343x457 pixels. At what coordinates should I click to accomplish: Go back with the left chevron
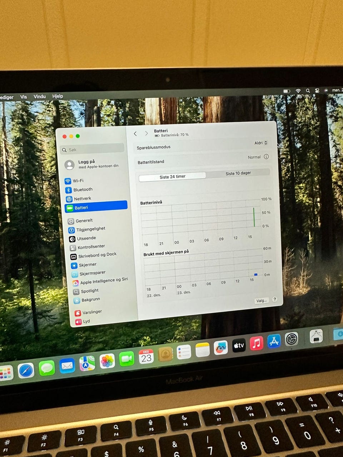click(135, 134)
